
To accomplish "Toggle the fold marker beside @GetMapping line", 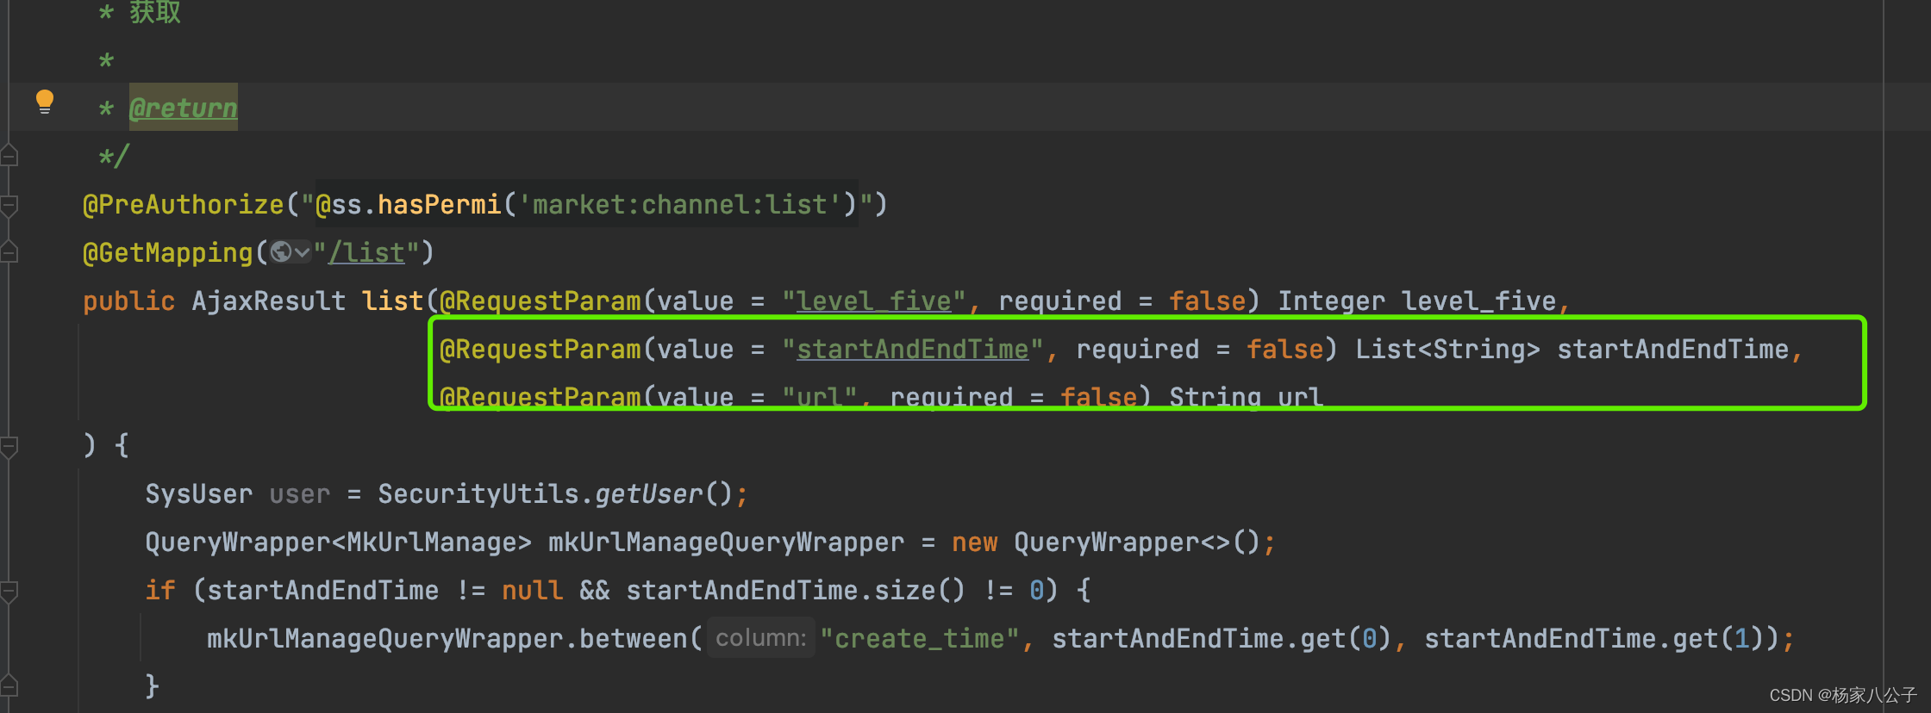I will click(9, 252).
